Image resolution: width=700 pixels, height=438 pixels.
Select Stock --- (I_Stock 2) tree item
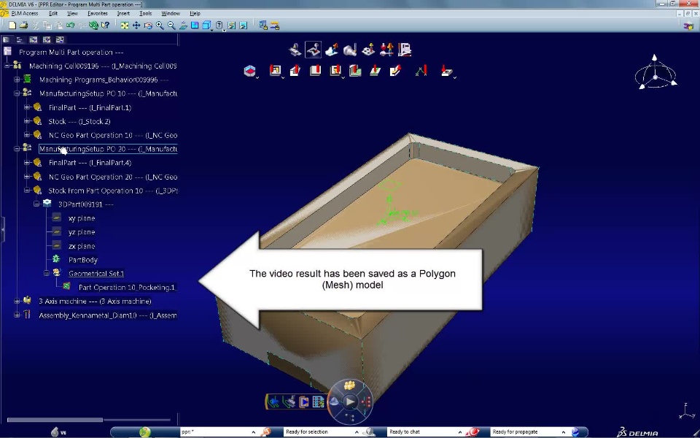[79, 121]
